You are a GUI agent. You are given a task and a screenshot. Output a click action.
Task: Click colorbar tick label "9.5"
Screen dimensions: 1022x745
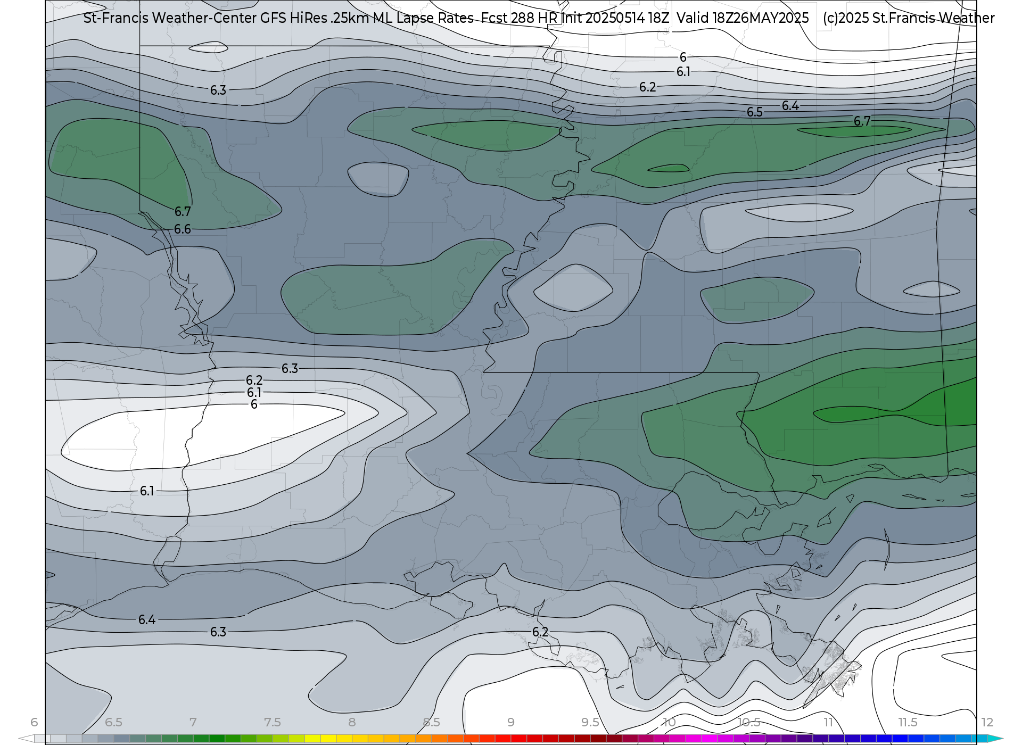[590, 722]
